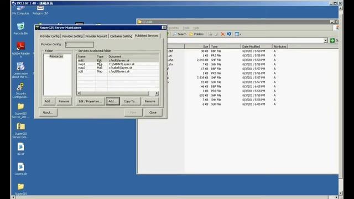Click Add... button under services list
This screenshot has width=354, height=199.
113,101
